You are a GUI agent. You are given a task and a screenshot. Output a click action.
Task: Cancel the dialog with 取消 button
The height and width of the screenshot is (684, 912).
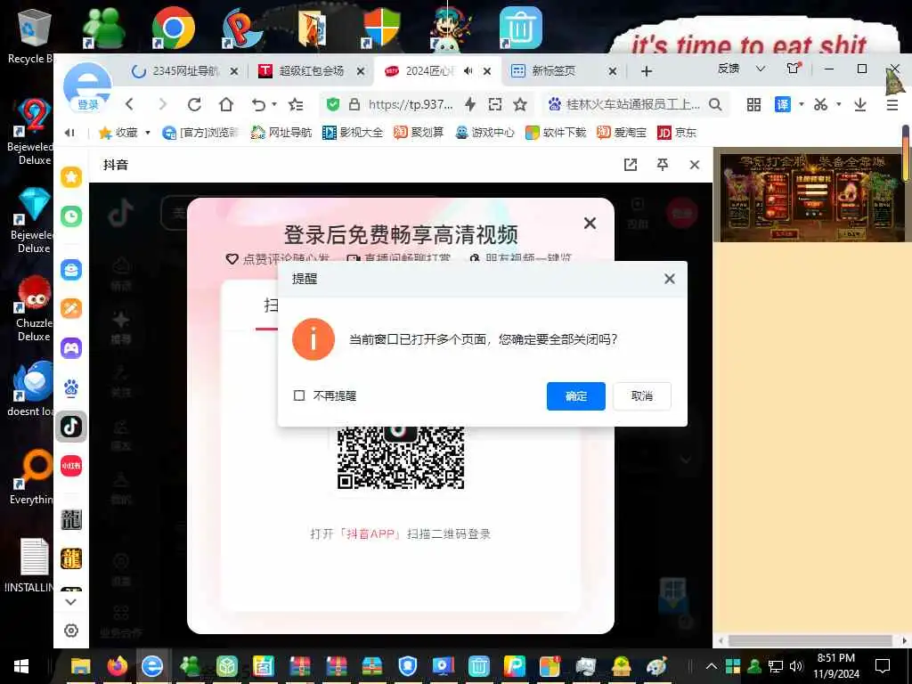tap(641, 396)
